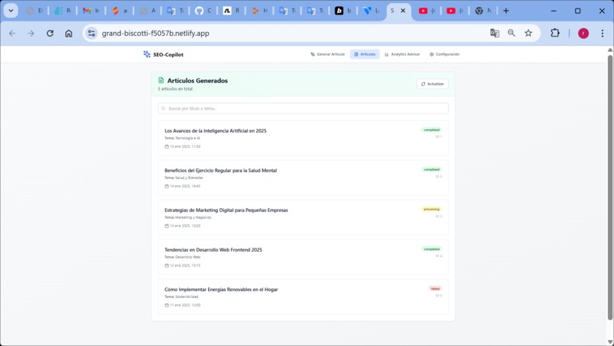614x346 pixels.
Task: Click the forward navigation arrow
Action: pyautogui.click(x=31, y=34)
